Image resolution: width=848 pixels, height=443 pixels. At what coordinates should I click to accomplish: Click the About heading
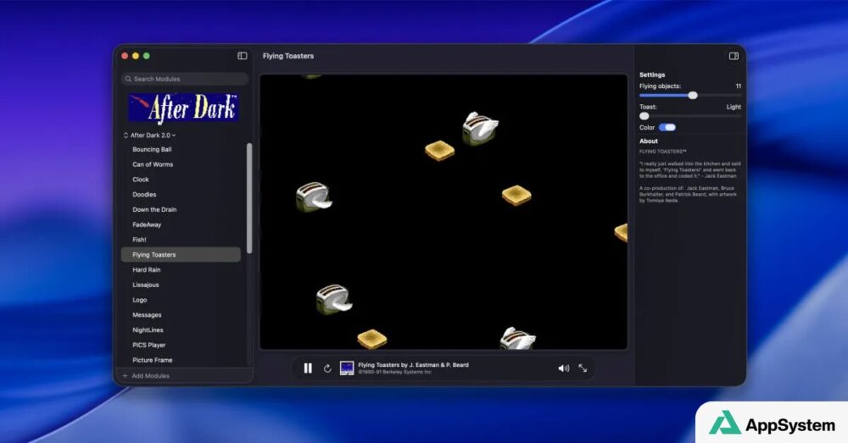tap(649, 141)
